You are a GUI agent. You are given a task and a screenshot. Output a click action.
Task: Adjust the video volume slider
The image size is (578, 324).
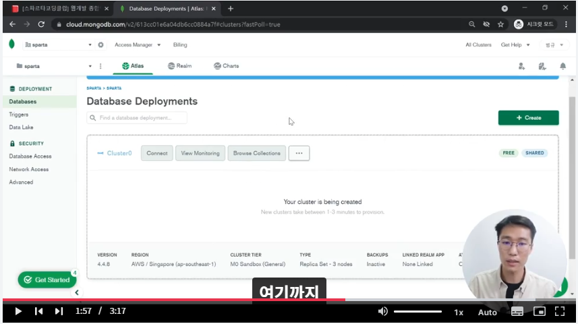tap(417, 311)
